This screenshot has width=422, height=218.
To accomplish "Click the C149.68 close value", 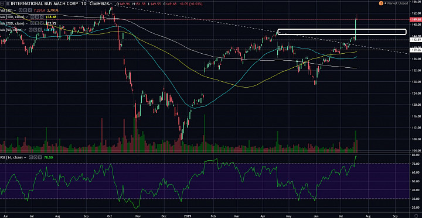I will coord(170,4).
